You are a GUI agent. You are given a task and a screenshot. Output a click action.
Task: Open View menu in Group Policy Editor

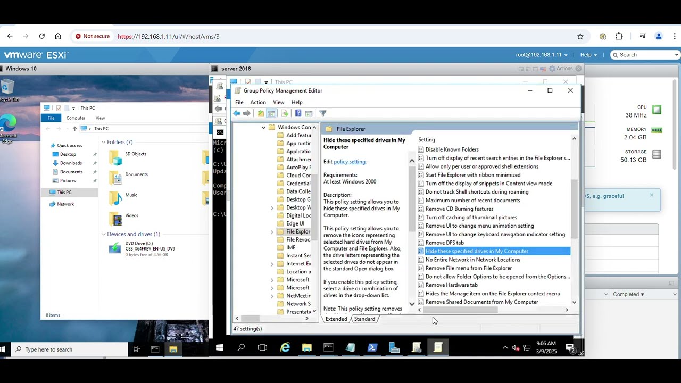[278, 102]
